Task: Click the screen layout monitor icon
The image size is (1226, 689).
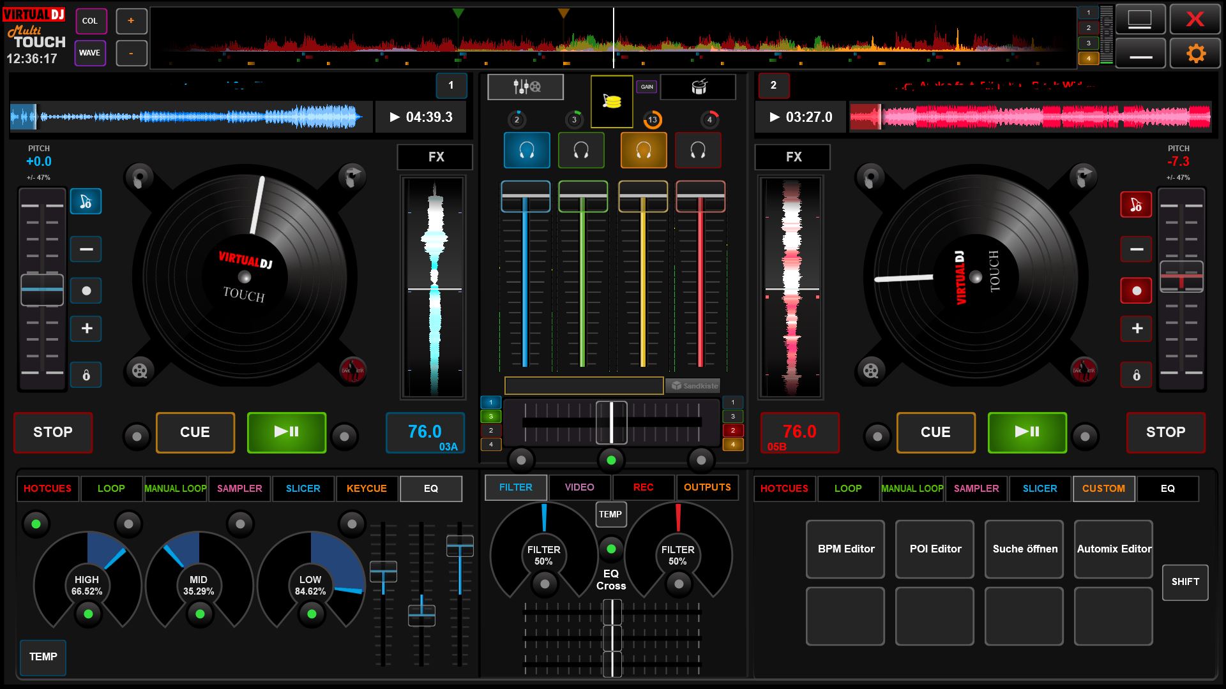Action: tap(1140, 19)
